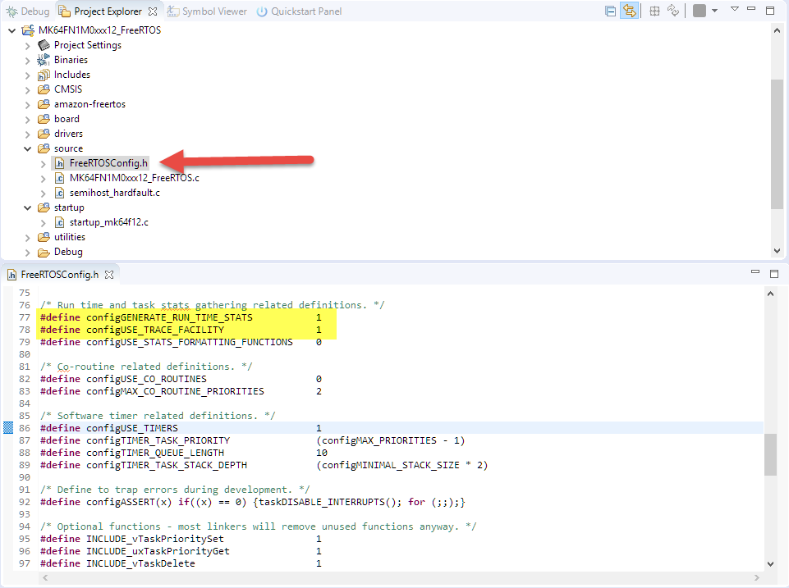Click the Includes node icon
This screenshot has width=789, height=588.
pyautogui.click(x=44, y=75)
